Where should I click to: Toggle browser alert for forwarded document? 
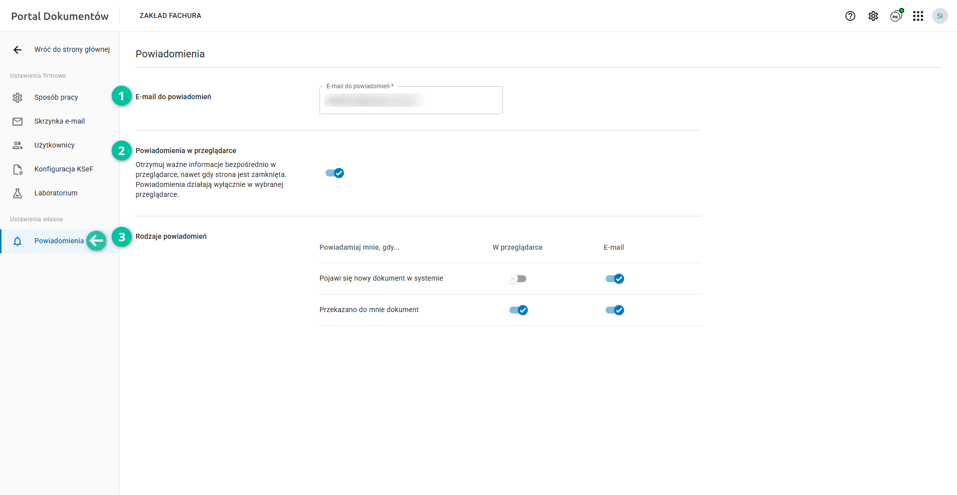[x=518, y=310]
